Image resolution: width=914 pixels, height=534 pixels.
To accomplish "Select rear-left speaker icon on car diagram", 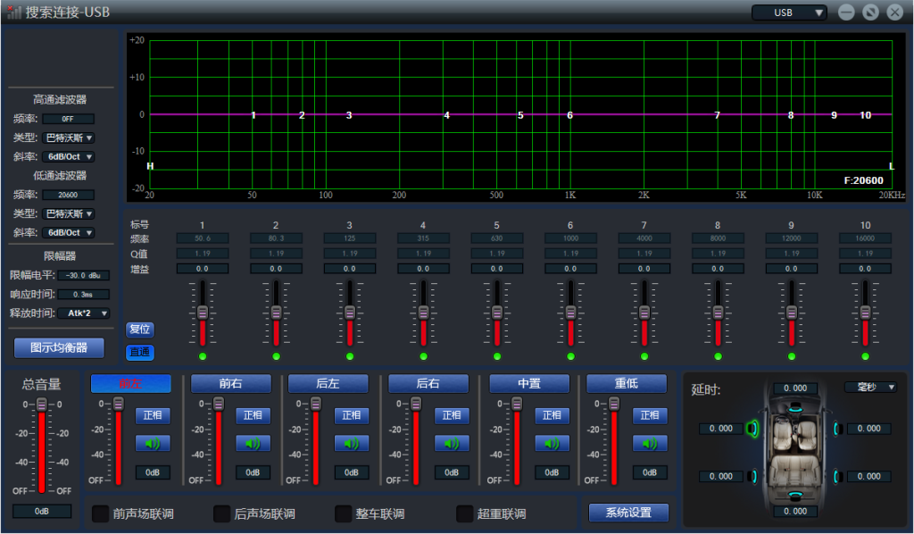I will point(753,477).
